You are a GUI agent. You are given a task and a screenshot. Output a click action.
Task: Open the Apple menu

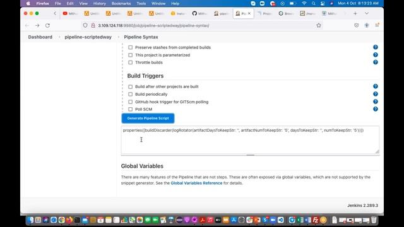click(x=28, y=3)
